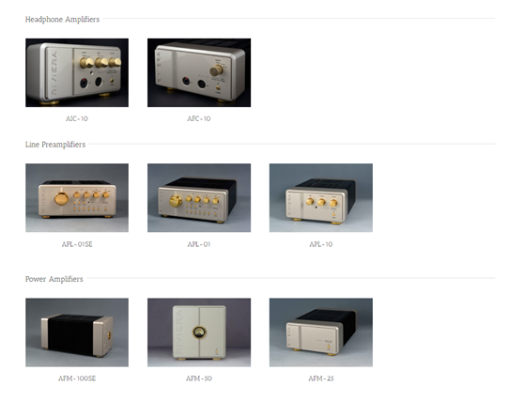Go to the AFM-50 caption link

click(x=199, y=378)
